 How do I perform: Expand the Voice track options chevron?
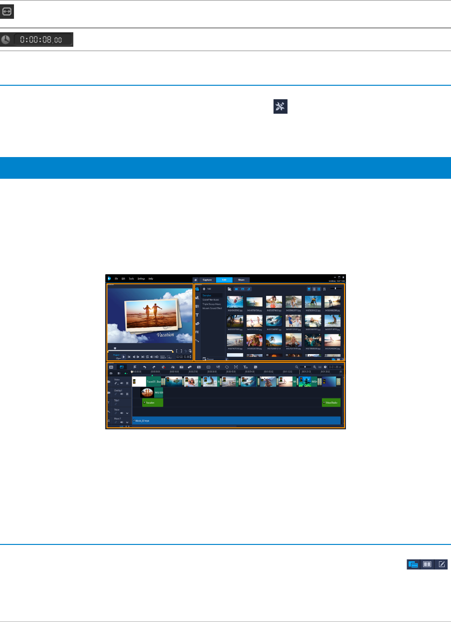(127, 413)
